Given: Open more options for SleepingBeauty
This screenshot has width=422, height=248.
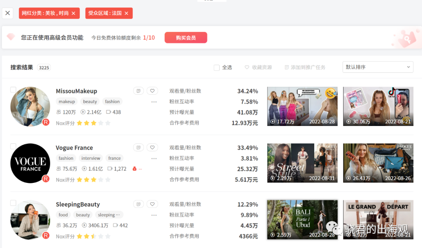Looking at the screenshot, I should click(154, 215).
